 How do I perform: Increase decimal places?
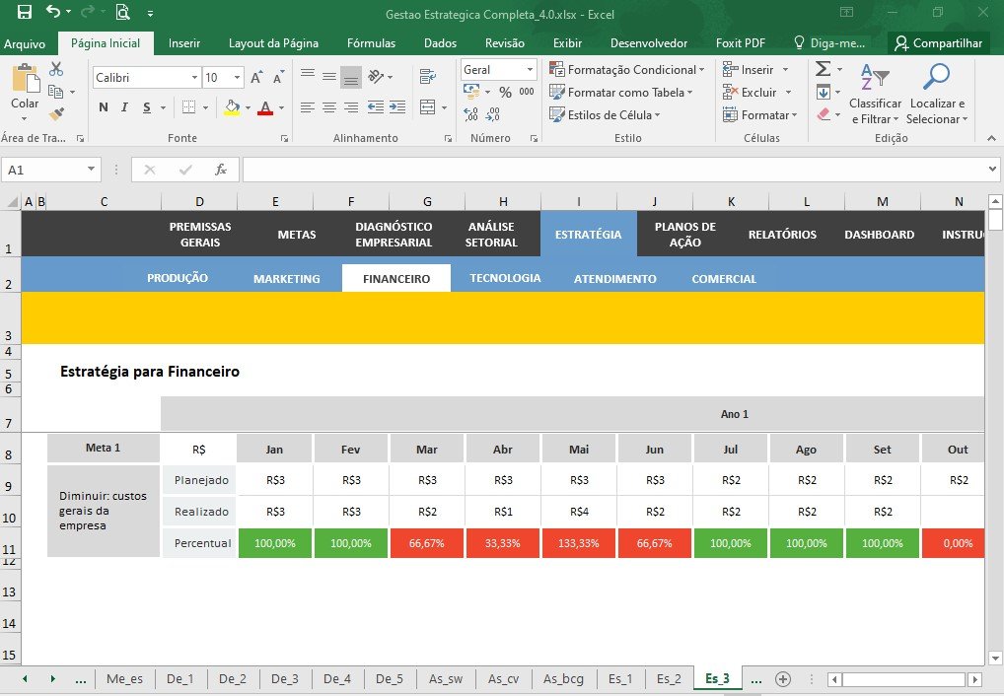point(470,114)
